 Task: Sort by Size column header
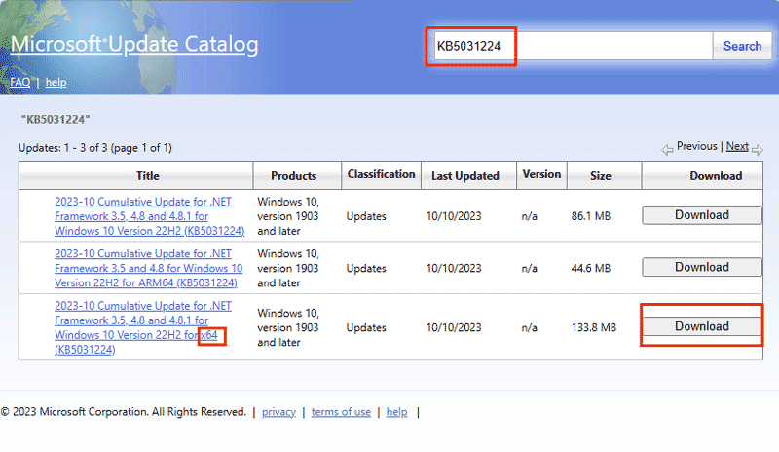tap(604, 175)
